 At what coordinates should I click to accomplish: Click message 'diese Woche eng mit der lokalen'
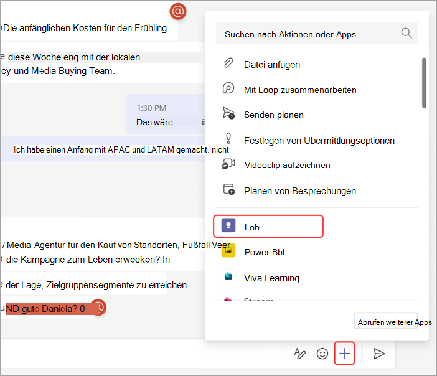[x=74, y=57]
